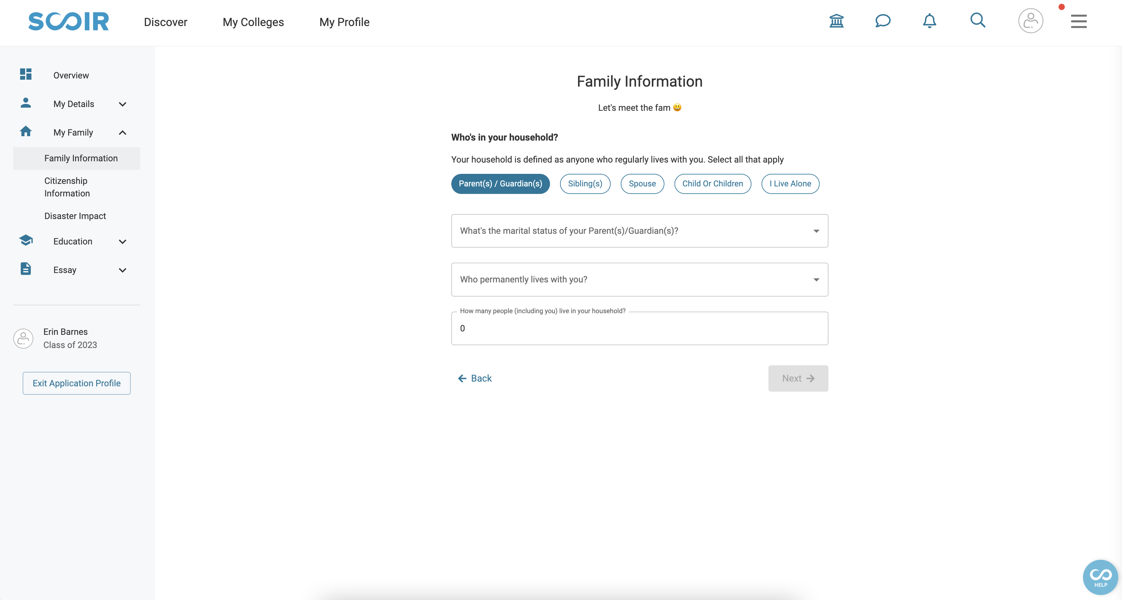The width and height of the screenshot is (1122, 600).
Task: Toggle Sibling(s) household chip
Action: 585,184
